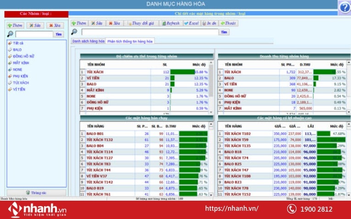351x219 pixels.
Task: Choose the Tất cả category item
Action: 18,43
